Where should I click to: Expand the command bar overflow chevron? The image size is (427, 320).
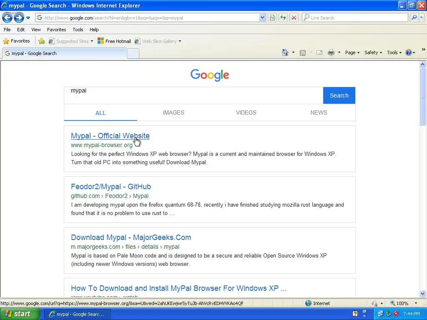pyautogui.click(x=424, y=50)
